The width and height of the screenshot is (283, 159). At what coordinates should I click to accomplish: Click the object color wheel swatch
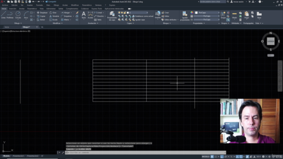(191, 13)
